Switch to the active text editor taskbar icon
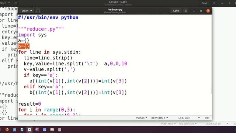This screenshot has width=236, height=133. coord(29,130)
